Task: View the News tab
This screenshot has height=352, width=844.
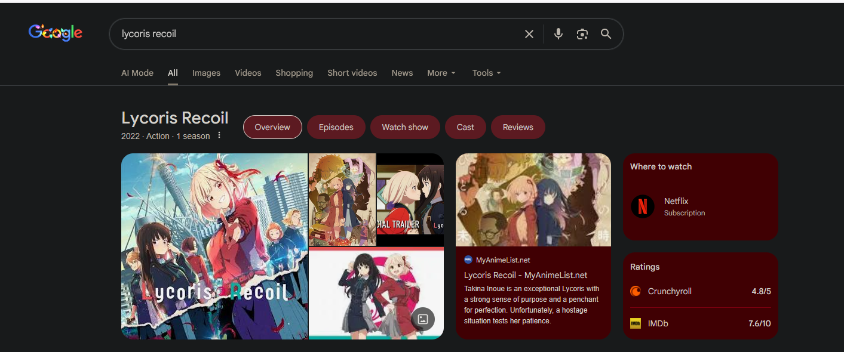Action: click(x=402, y=73)
